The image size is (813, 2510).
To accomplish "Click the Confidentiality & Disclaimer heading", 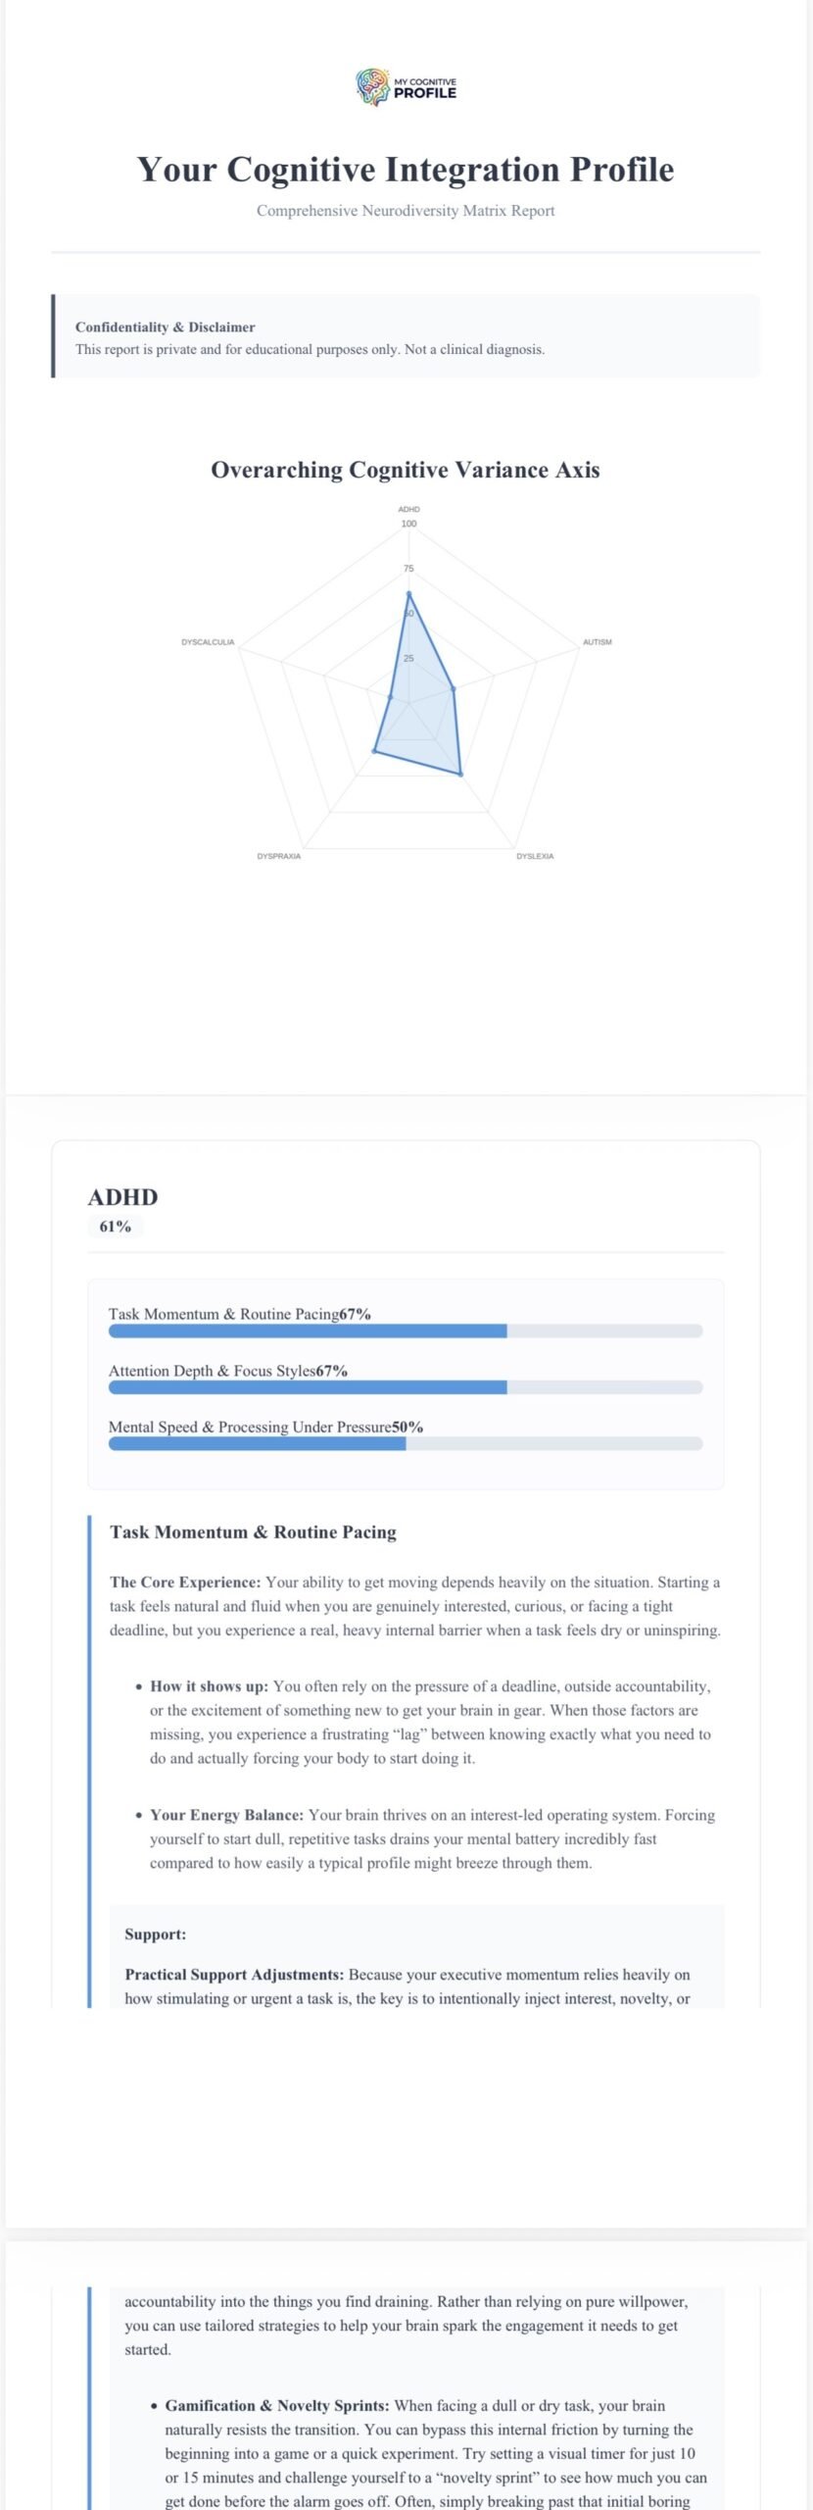I will point(165,327).
